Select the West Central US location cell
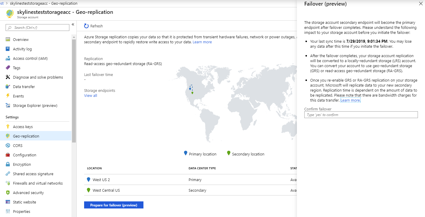The image size is (425, 217). [106, 190]
